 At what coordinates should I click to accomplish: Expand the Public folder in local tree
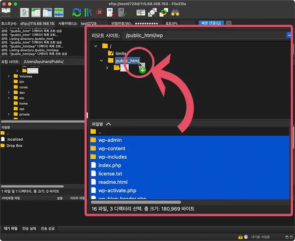click(x=17, y=71)
